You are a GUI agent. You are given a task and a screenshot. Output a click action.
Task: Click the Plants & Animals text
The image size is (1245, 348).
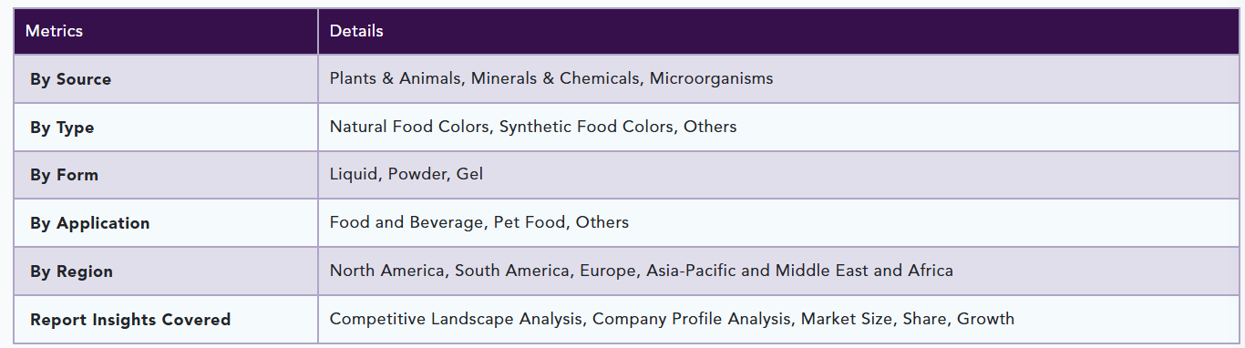click(396, 78)
